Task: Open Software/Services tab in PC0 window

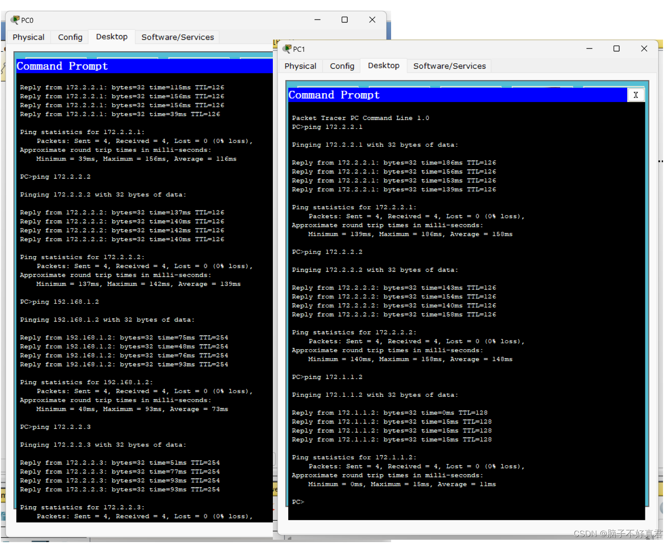Action: pos(177,37)
